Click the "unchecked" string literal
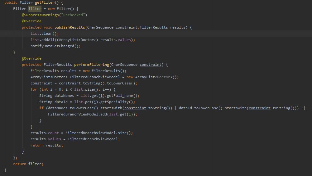Screen dimensions: 312x176 73,15
